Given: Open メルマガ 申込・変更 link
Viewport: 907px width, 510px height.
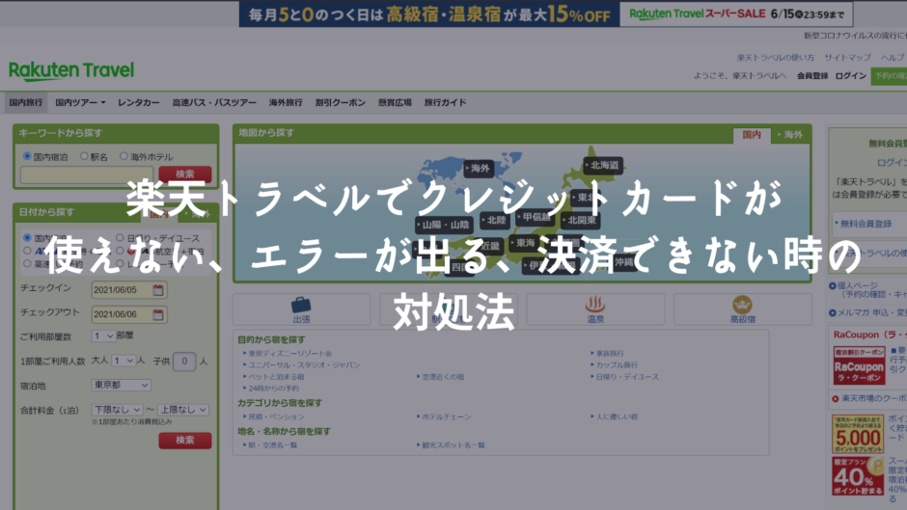Looking at the screenshot, I should click(870, 312).
